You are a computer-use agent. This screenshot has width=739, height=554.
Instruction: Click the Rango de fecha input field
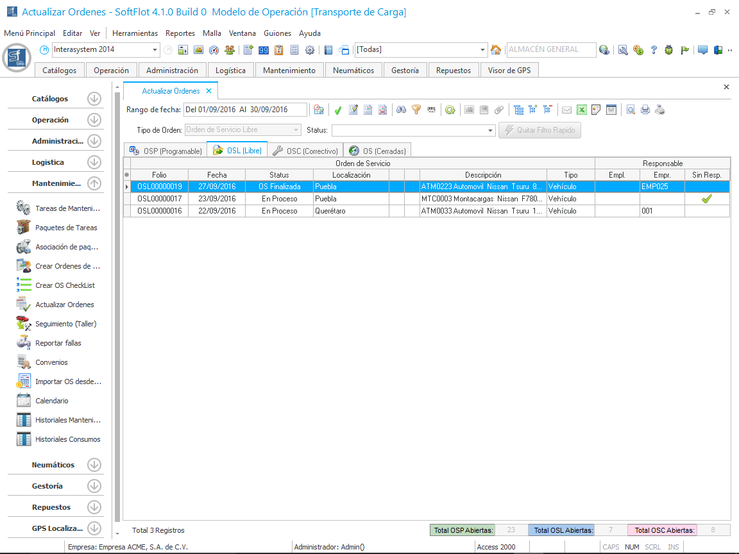[245, 110]
